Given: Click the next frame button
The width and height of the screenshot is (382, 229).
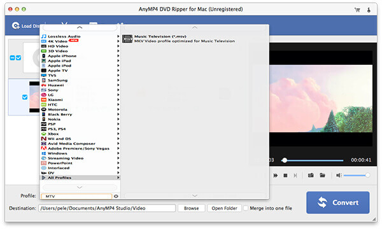Looking at the screenshot, I should tap(295, 176).
